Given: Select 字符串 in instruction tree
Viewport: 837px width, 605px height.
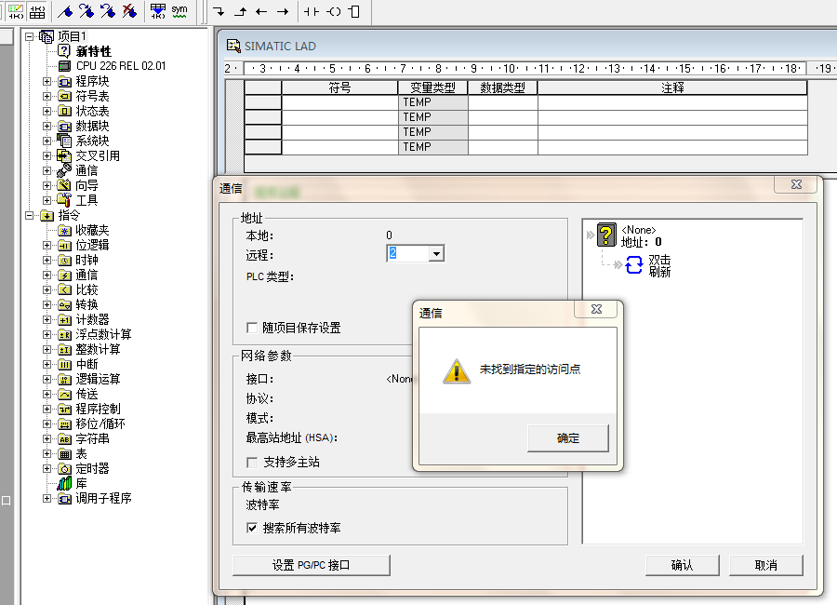Looking at the screenshot, I should click(x=92, y=438).
